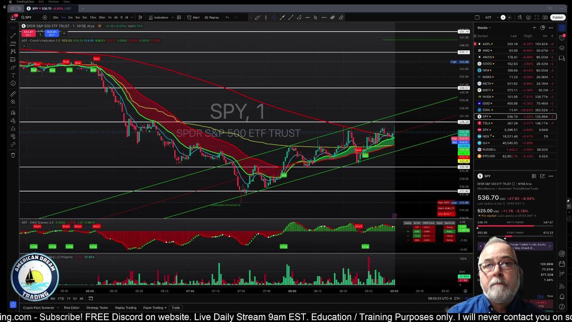Create an Alert
This screenshot has width=572, height=322.
tap(193, 17)
